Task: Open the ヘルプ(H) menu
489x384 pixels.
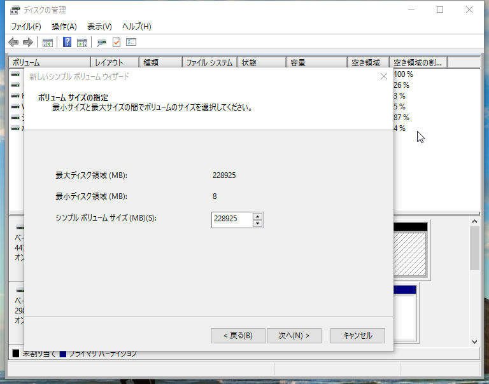Action: click(137, 27)
